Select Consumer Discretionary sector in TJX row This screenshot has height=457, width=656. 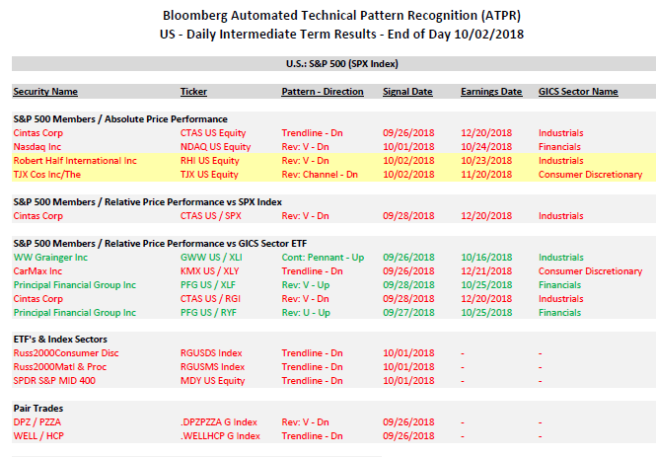coord(590,175)
